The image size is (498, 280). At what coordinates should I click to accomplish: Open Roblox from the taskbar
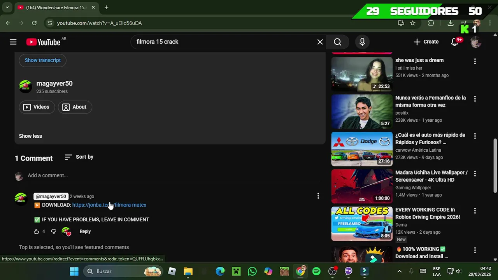click(172, 271)
